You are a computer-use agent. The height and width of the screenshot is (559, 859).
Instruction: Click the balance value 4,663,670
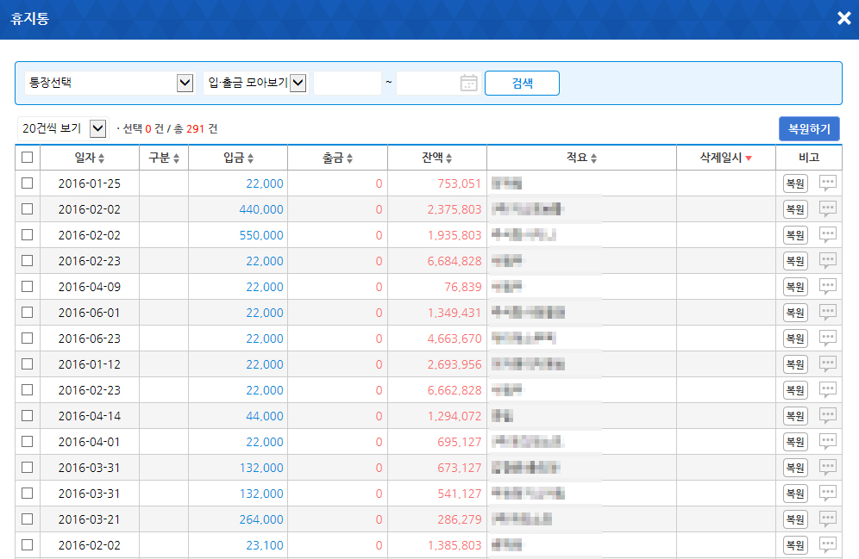click(x=455, y=339)
